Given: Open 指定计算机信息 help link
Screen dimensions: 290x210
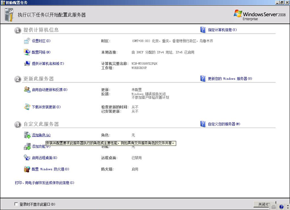Looking at the screenshot, I should pos(222,30).
